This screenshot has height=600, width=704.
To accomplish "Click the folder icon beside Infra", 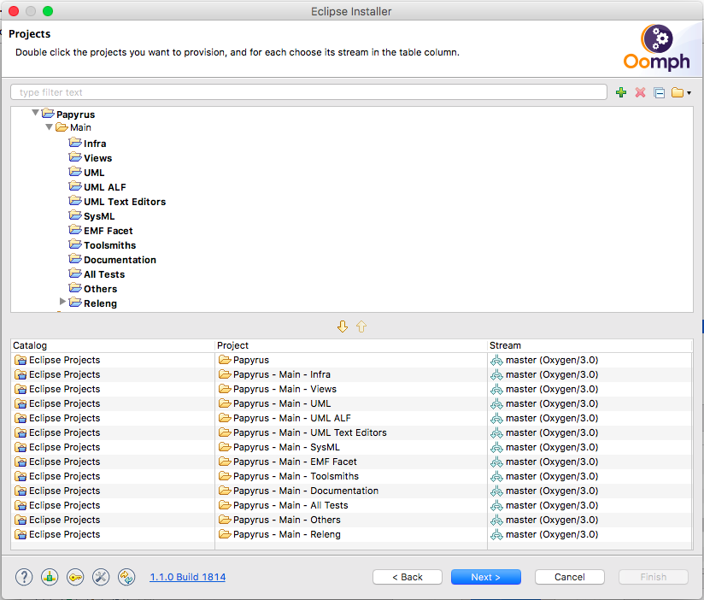I will click(x=75, y=143).
